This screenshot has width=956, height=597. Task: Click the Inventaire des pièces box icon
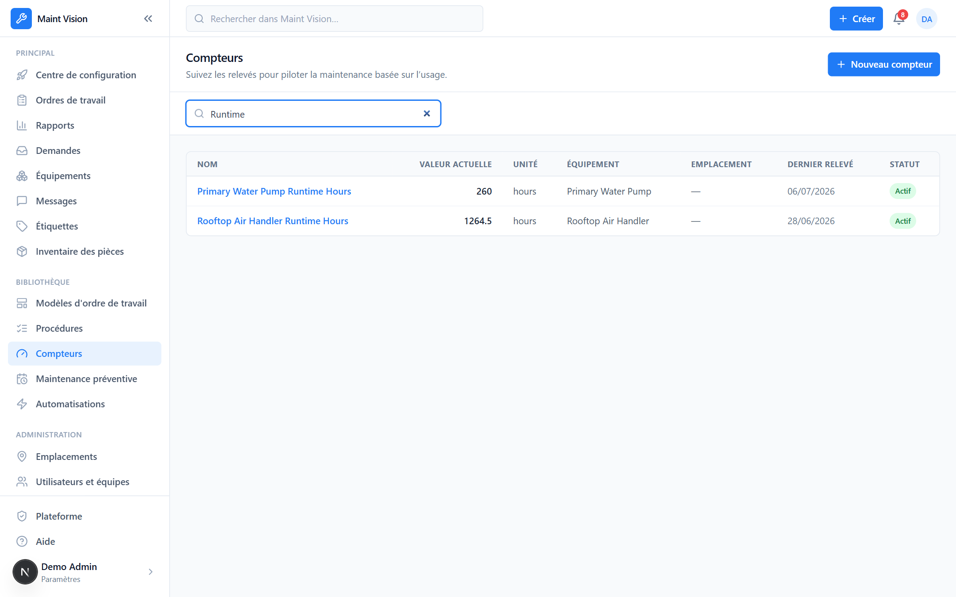click(x=22, y=252)
